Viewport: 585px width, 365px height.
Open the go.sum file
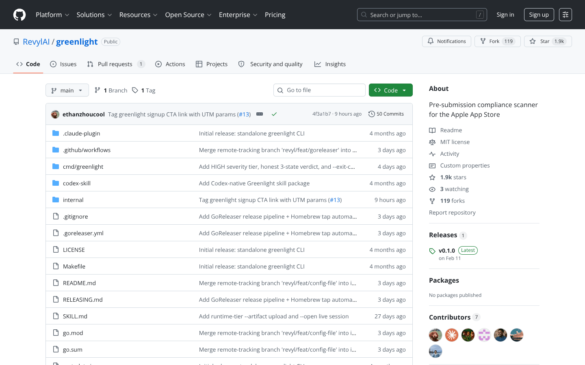(x=73, y=349)
